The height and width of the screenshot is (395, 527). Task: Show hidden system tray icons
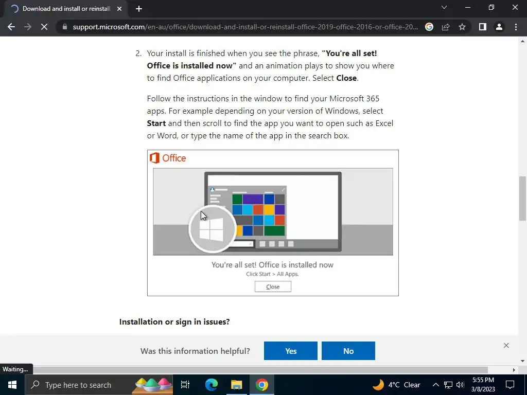click(x=435, y=385)
